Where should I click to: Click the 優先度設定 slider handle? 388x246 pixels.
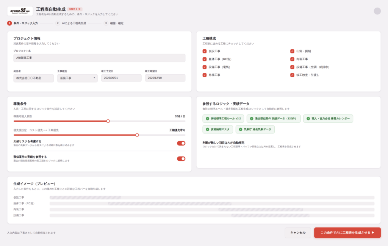click(137, 135)
